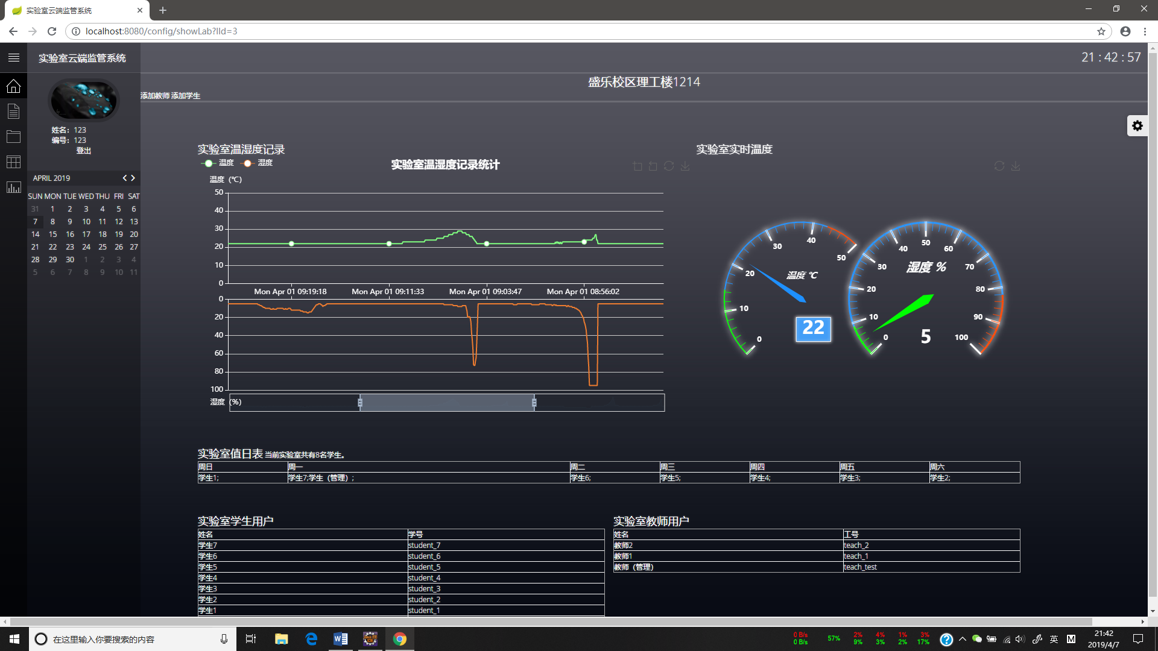Go to previous calendar month
1158x651 pixels.
tap(125, 178)
